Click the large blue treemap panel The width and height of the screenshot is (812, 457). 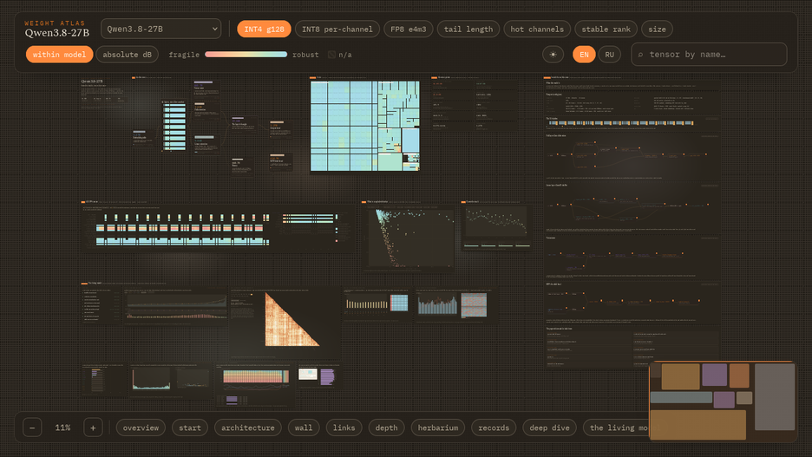[364, 126]
